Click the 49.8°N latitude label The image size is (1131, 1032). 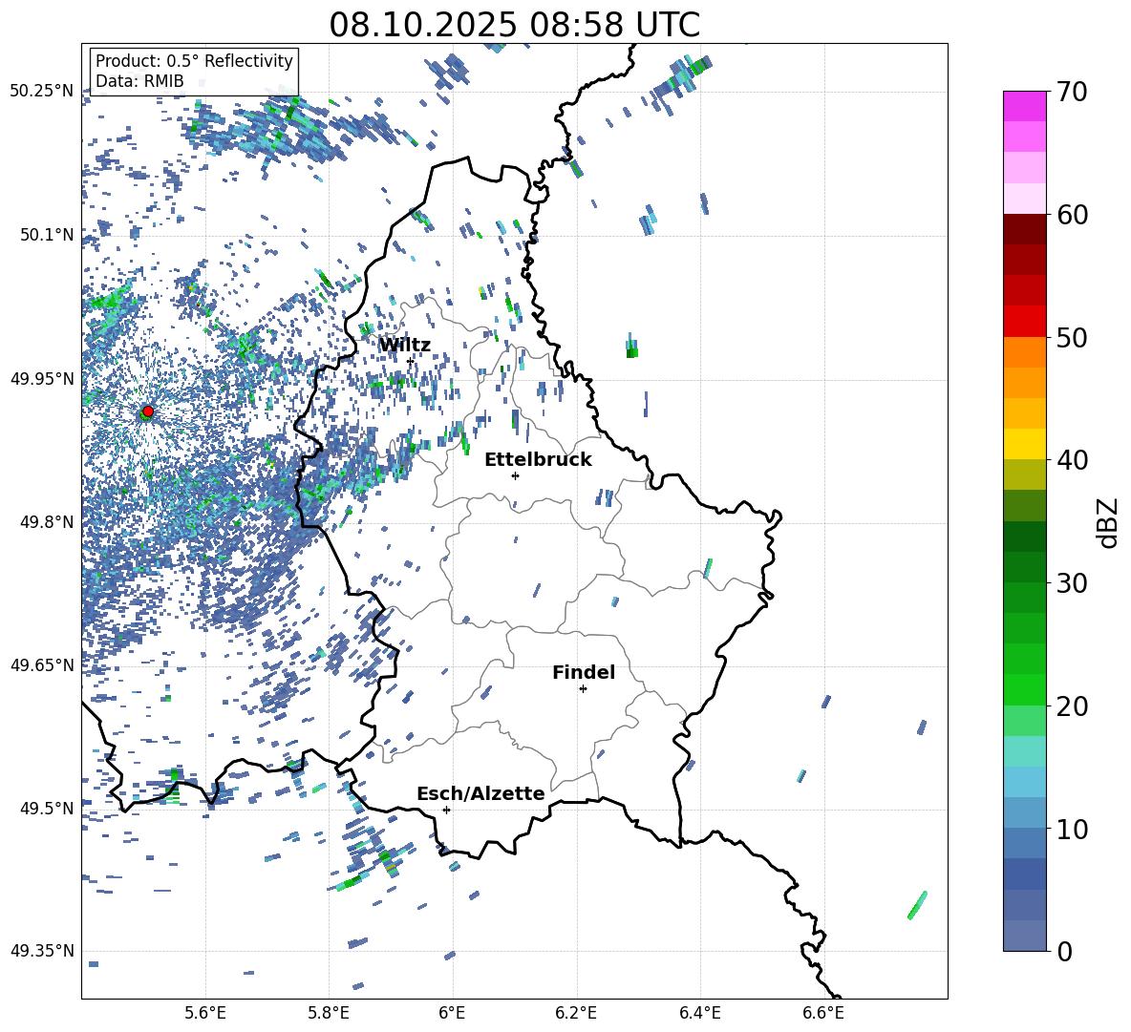[x=47, y=522]
